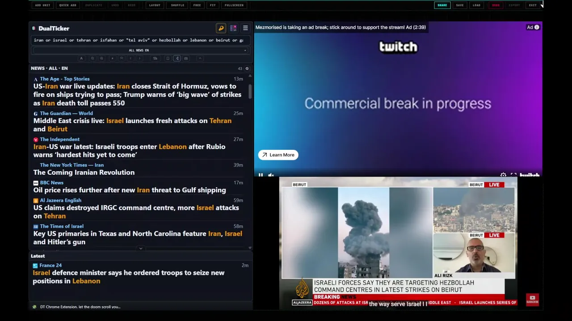Toggle the 1h time range filter
The width and height of the screenshot is (572, 321).
point(155,58)
